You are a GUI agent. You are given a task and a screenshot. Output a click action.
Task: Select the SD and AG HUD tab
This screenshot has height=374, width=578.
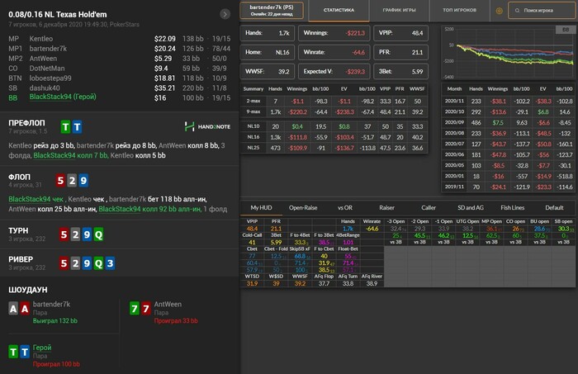[x=471, y=208]
